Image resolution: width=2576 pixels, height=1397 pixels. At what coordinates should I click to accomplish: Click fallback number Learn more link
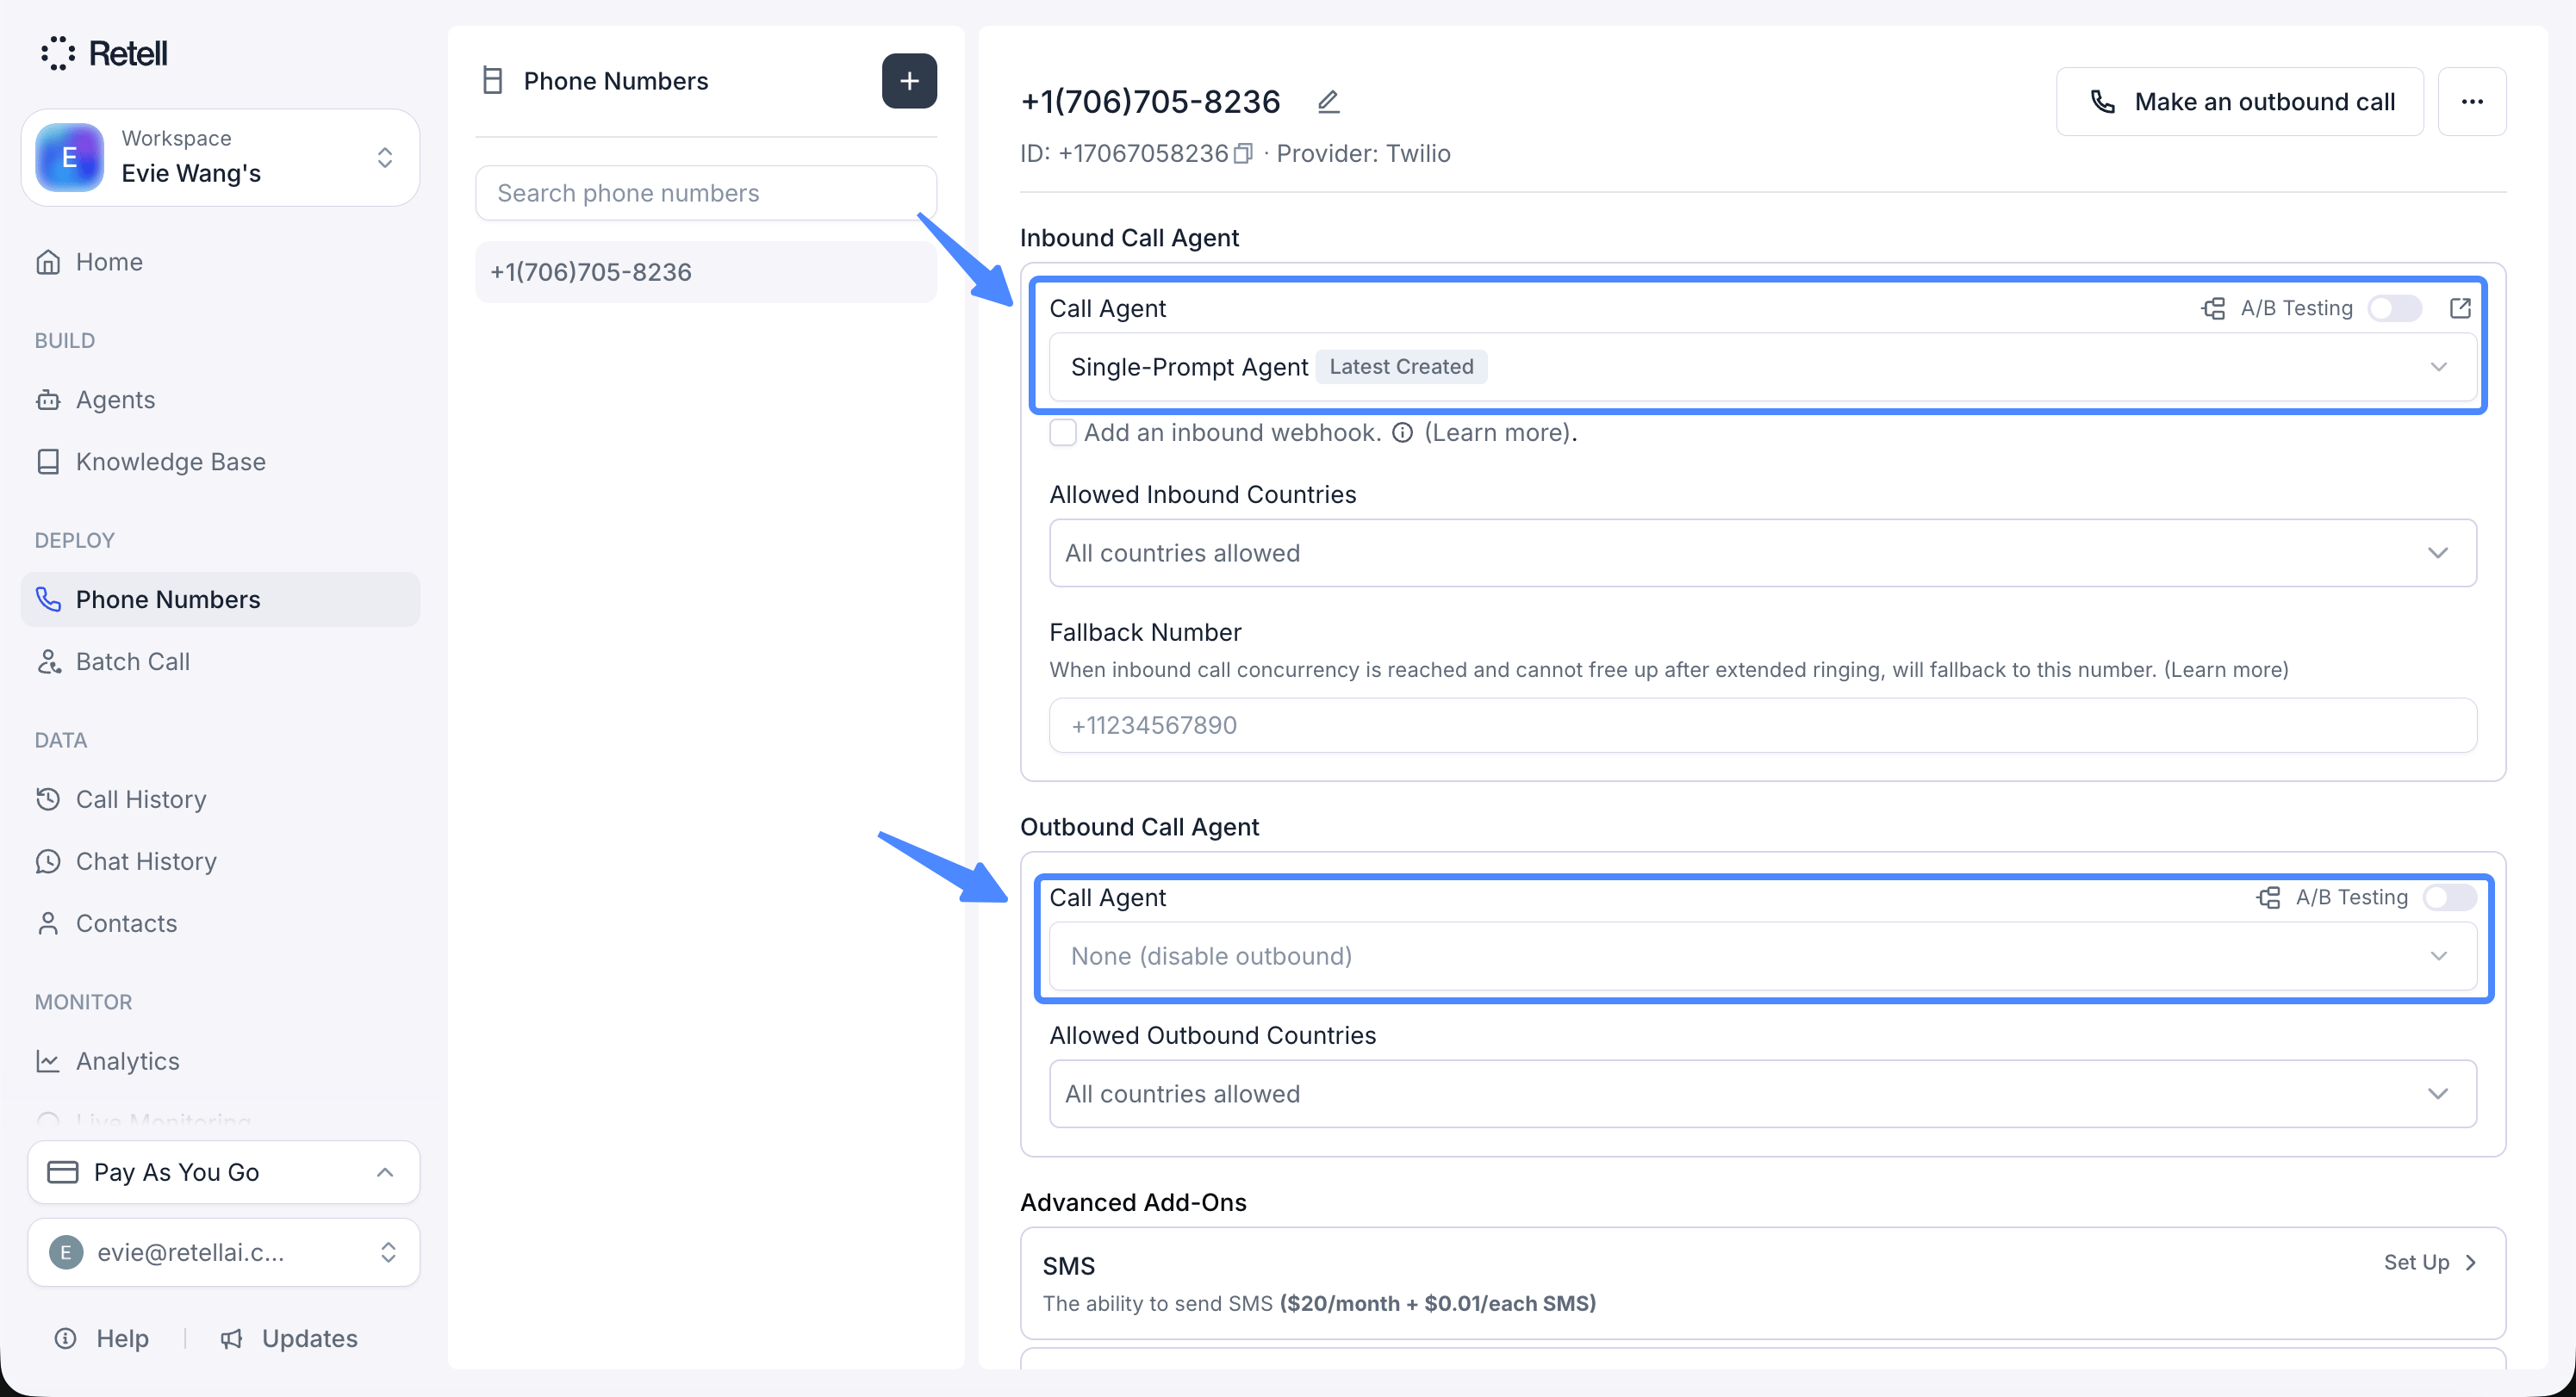click(2226, 669)
